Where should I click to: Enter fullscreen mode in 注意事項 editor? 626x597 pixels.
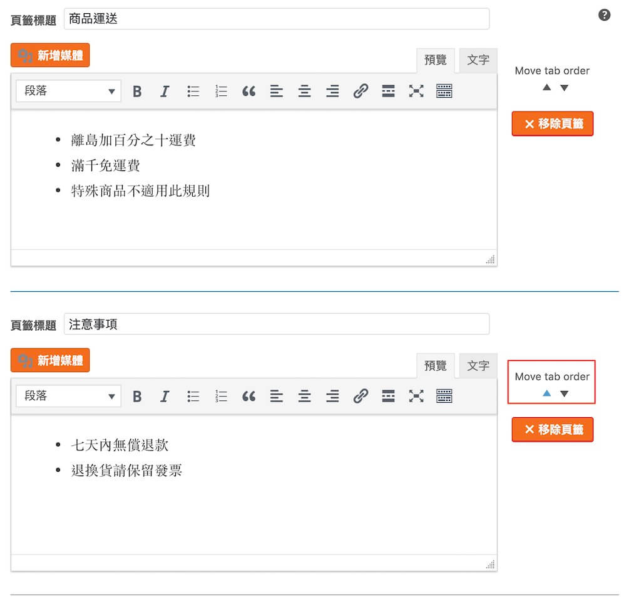[x=416, y=397]
